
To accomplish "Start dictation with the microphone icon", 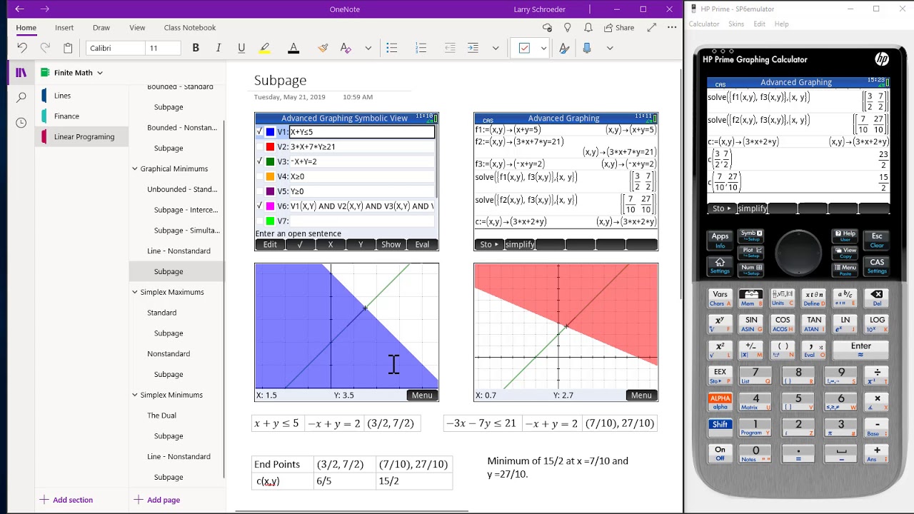I will click(x=587, y=48).
